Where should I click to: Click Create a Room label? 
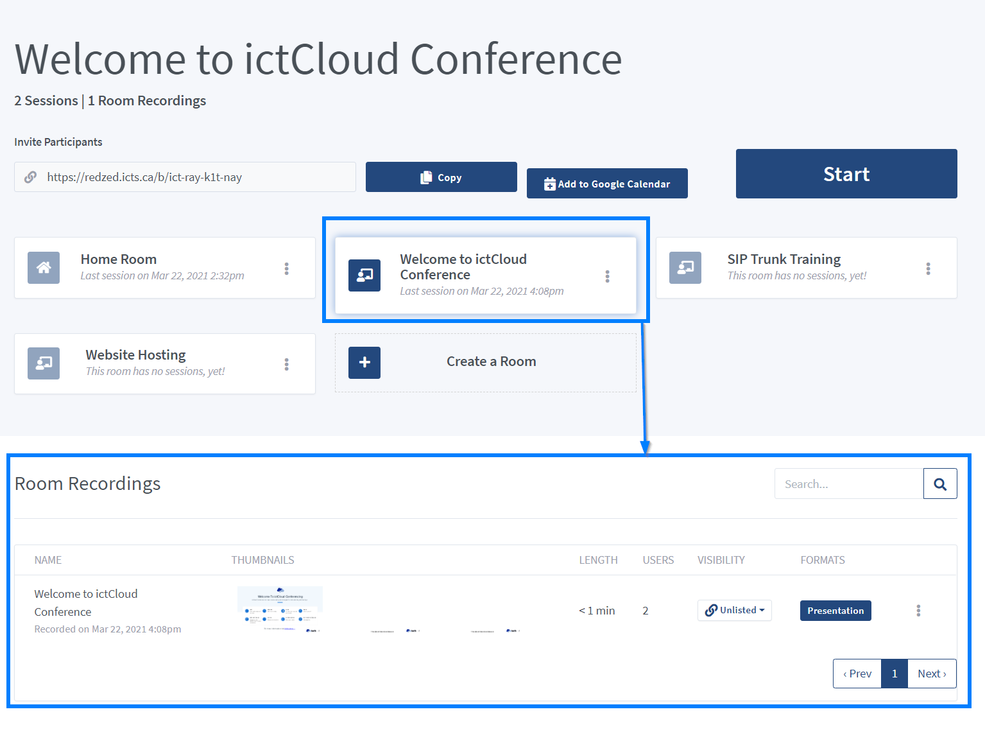click(492, 362)
